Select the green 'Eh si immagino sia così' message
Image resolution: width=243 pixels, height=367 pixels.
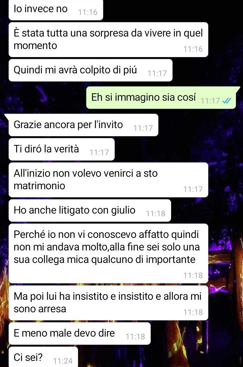pyautogui.click(x=161, y=98)
